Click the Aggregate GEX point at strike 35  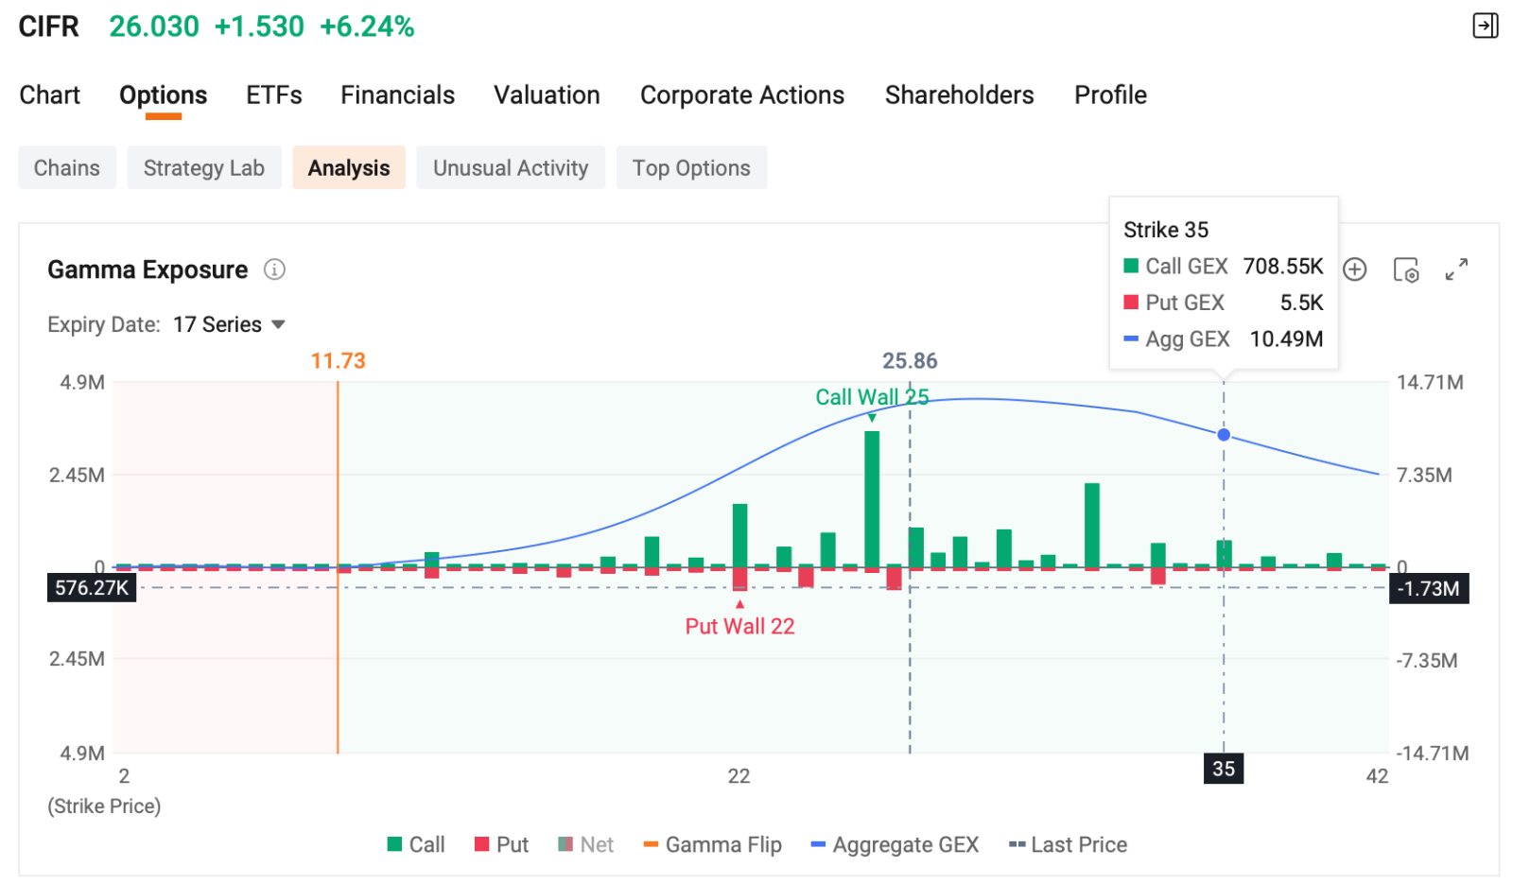[x=1224, y=435]
